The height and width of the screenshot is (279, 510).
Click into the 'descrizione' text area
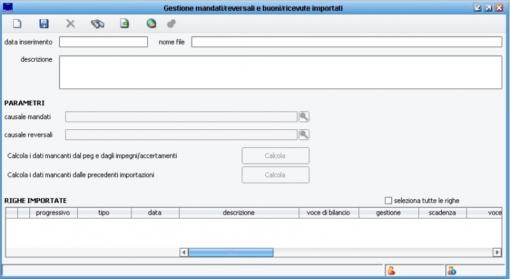click(280, 72)
